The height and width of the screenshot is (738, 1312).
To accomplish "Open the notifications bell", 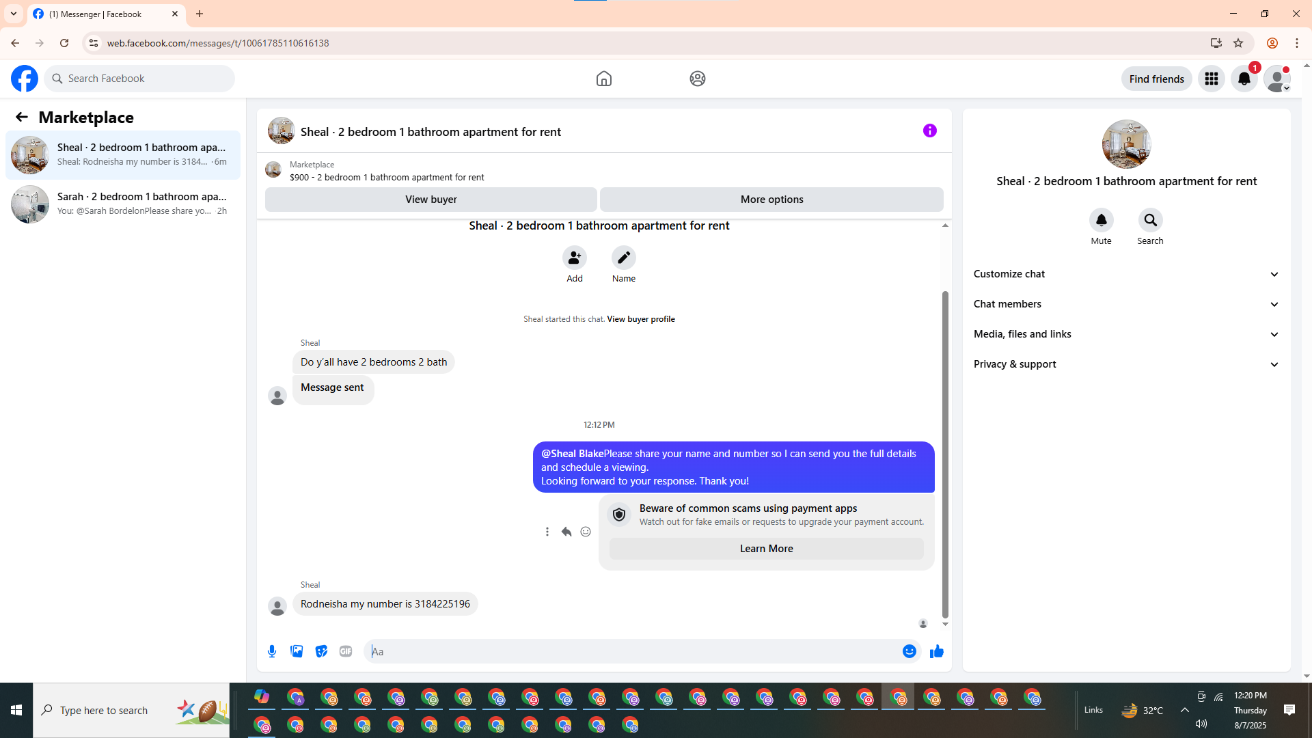I will pos(1244,79).
